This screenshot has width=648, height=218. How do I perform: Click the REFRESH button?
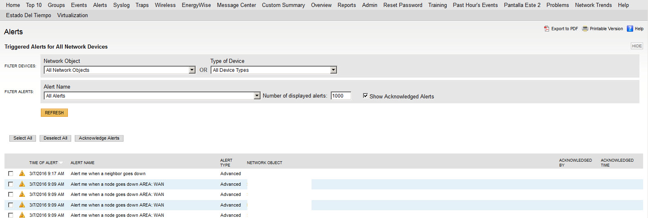54,113
